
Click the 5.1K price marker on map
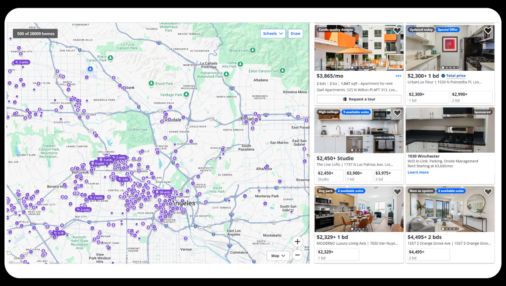coord(59,233)
